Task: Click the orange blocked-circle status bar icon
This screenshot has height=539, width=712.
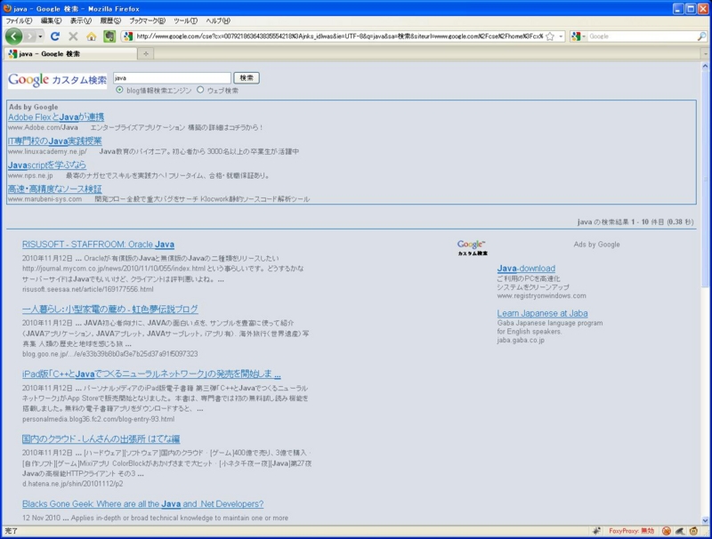Action: pyautogui.click(x=666, y=530)
